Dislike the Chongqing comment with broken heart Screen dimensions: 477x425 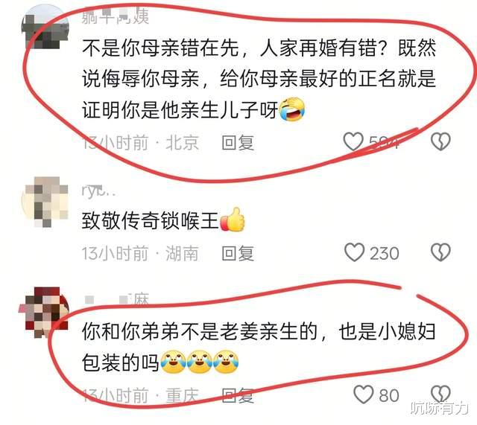(440, 394)
